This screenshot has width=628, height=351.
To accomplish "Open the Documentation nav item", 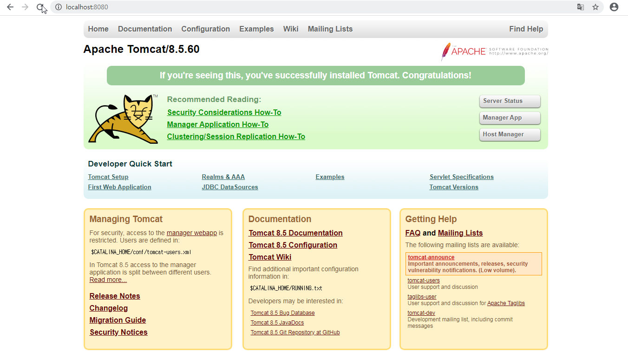I will tap(145, 29).
